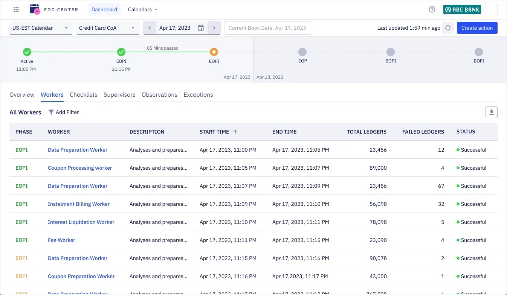Open the date picker calendar icon

(201, 28)
